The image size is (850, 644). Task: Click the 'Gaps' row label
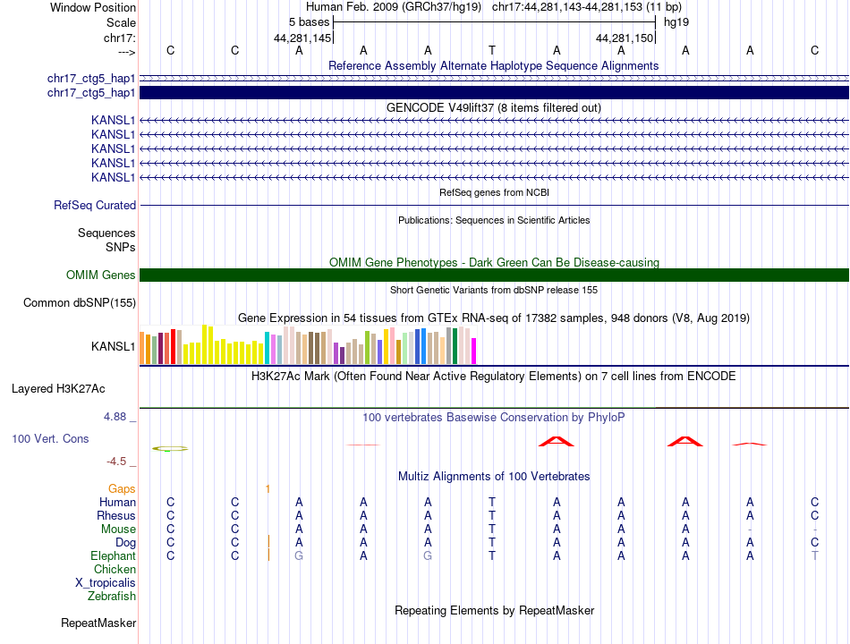[x=122, y=489]
